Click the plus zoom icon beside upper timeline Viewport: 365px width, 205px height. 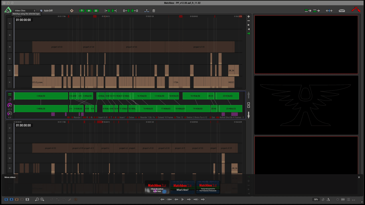point(248,17)
